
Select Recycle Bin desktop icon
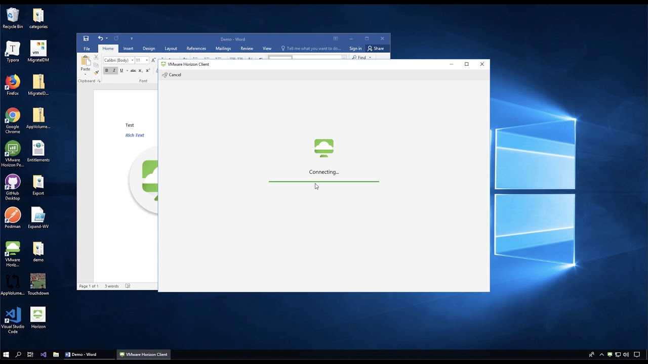pyautogui.click(x=13, y=19)
